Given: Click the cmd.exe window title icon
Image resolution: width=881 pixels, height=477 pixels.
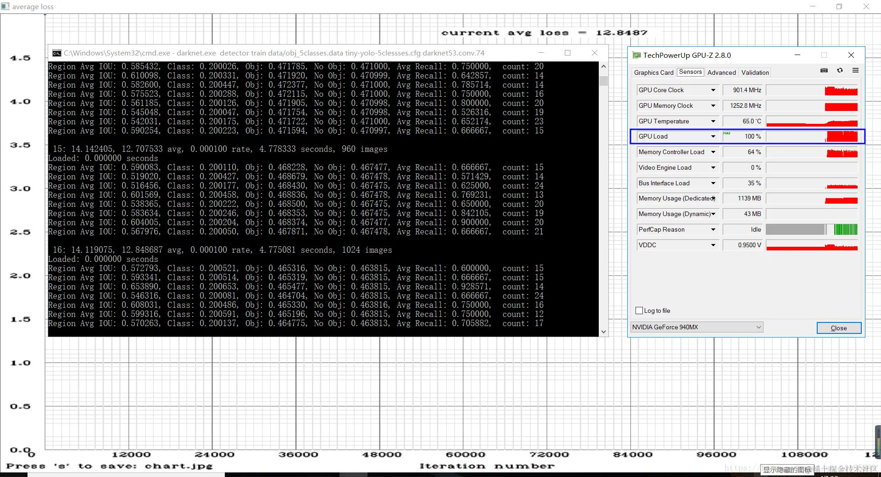Looking at the screenshot, I should click(56, 53).
